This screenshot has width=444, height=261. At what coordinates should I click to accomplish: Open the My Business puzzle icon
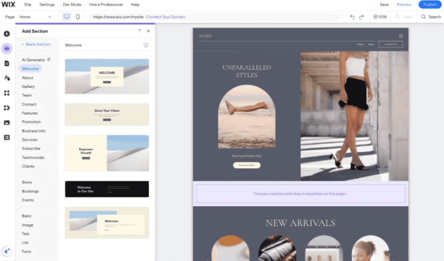(x=7, y=108)
